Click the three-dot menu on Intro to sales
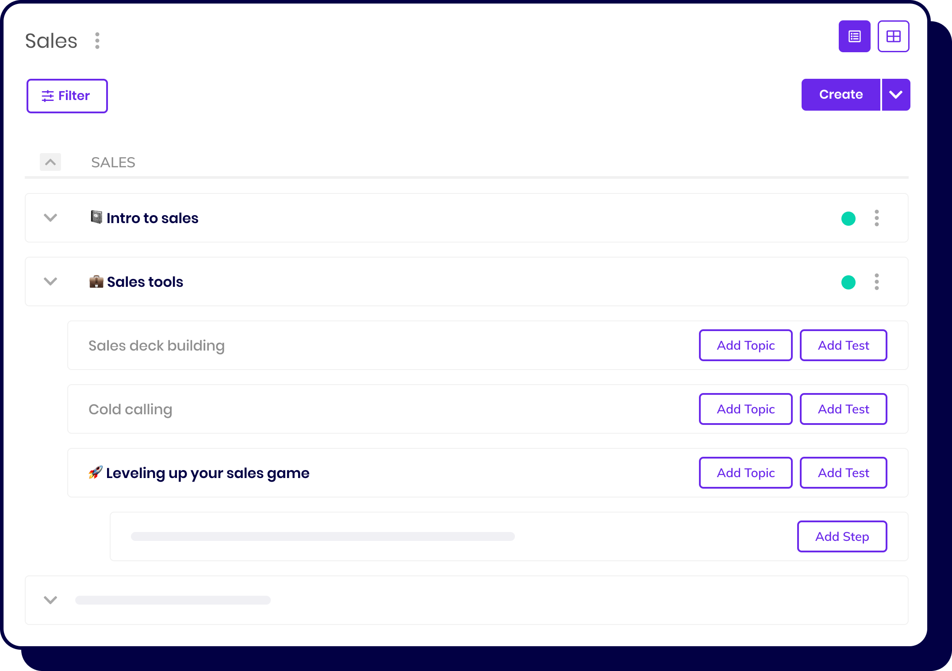 point(877,217)
